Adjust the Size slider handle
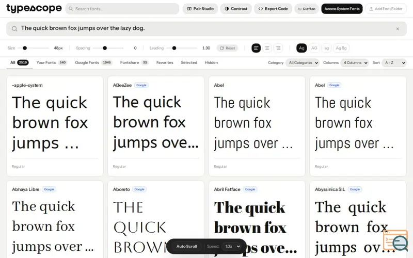The width and height of the screenshot is (413, 258). pos(25,48)
